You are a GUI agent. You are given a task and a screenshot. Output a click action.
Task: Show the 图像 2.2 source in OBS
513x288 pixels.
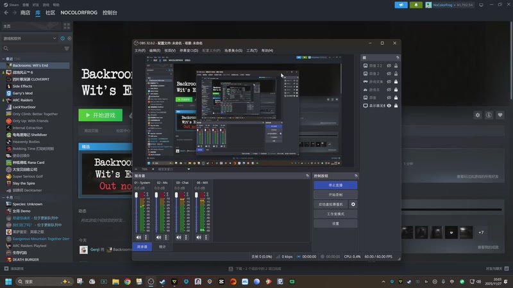[389, 66]
